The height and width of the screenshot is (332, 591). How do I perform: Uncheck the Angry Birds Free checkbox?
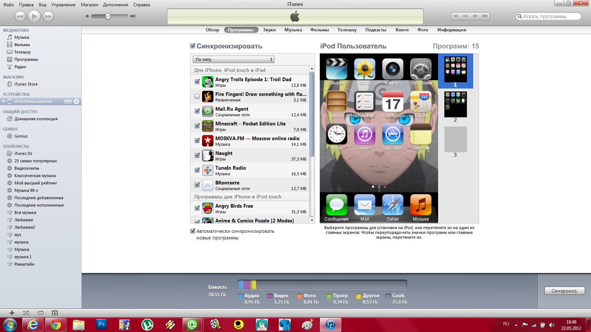(x=197, y=208)
